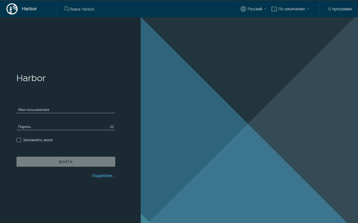Open the 'О программе' menu item
This screenshot has height=223, width=358.
(x=340, y=9)
